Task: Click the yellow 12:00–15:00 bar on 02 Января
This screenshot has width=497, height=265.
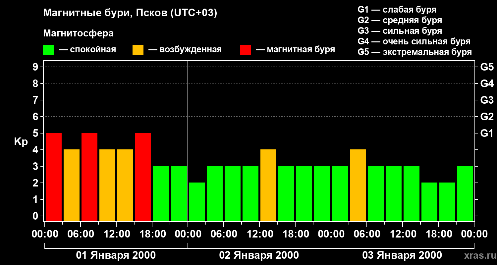Action: coord(268,185)
